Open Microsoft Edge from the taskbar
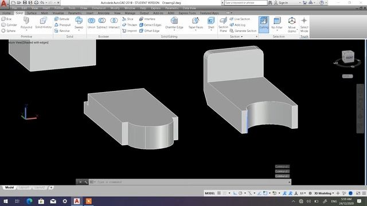 pos(29,201)
